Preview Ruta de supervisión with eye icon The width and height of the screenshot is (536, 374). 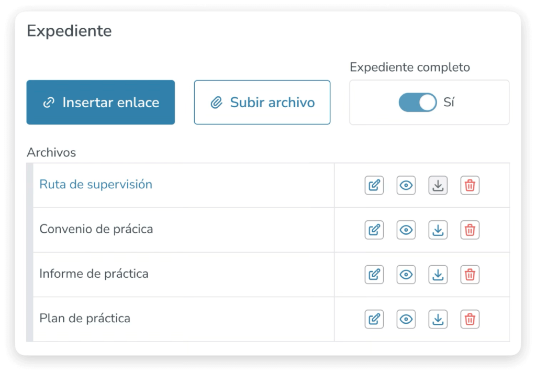pyautogui.click(x=406, y=185)
